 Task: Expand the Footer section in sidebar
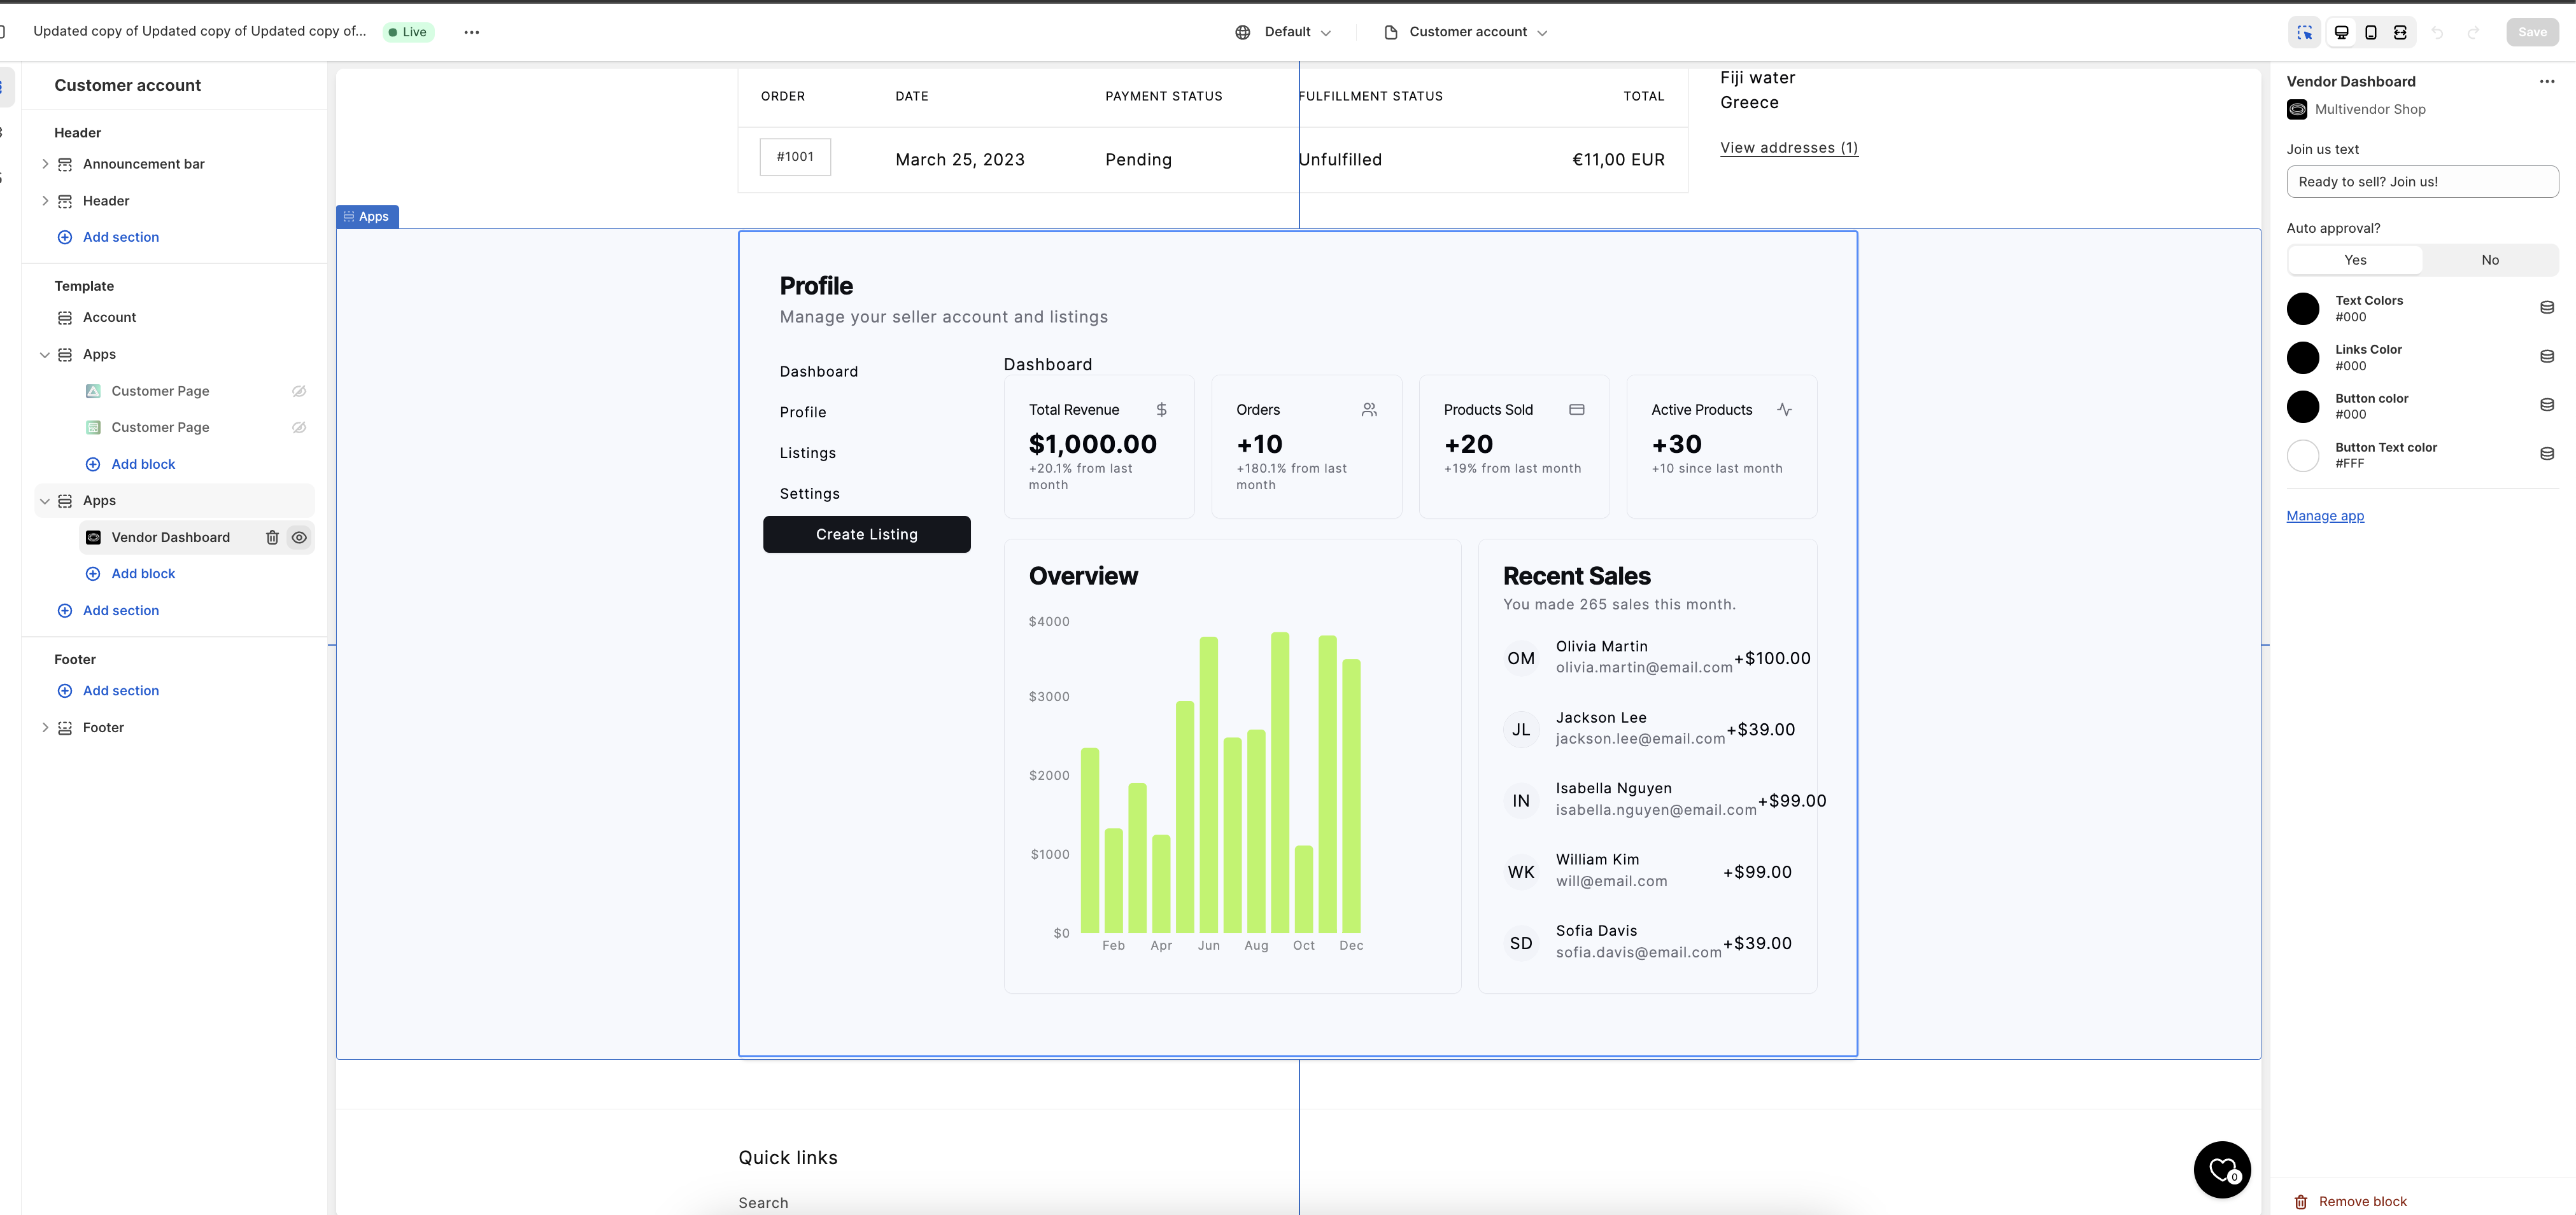[x=45, y=727]
